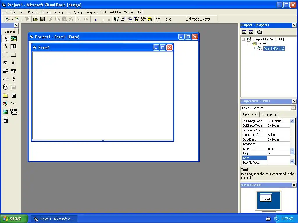Open the Text1 TextBox object dropdown

(x=293, y=108)
